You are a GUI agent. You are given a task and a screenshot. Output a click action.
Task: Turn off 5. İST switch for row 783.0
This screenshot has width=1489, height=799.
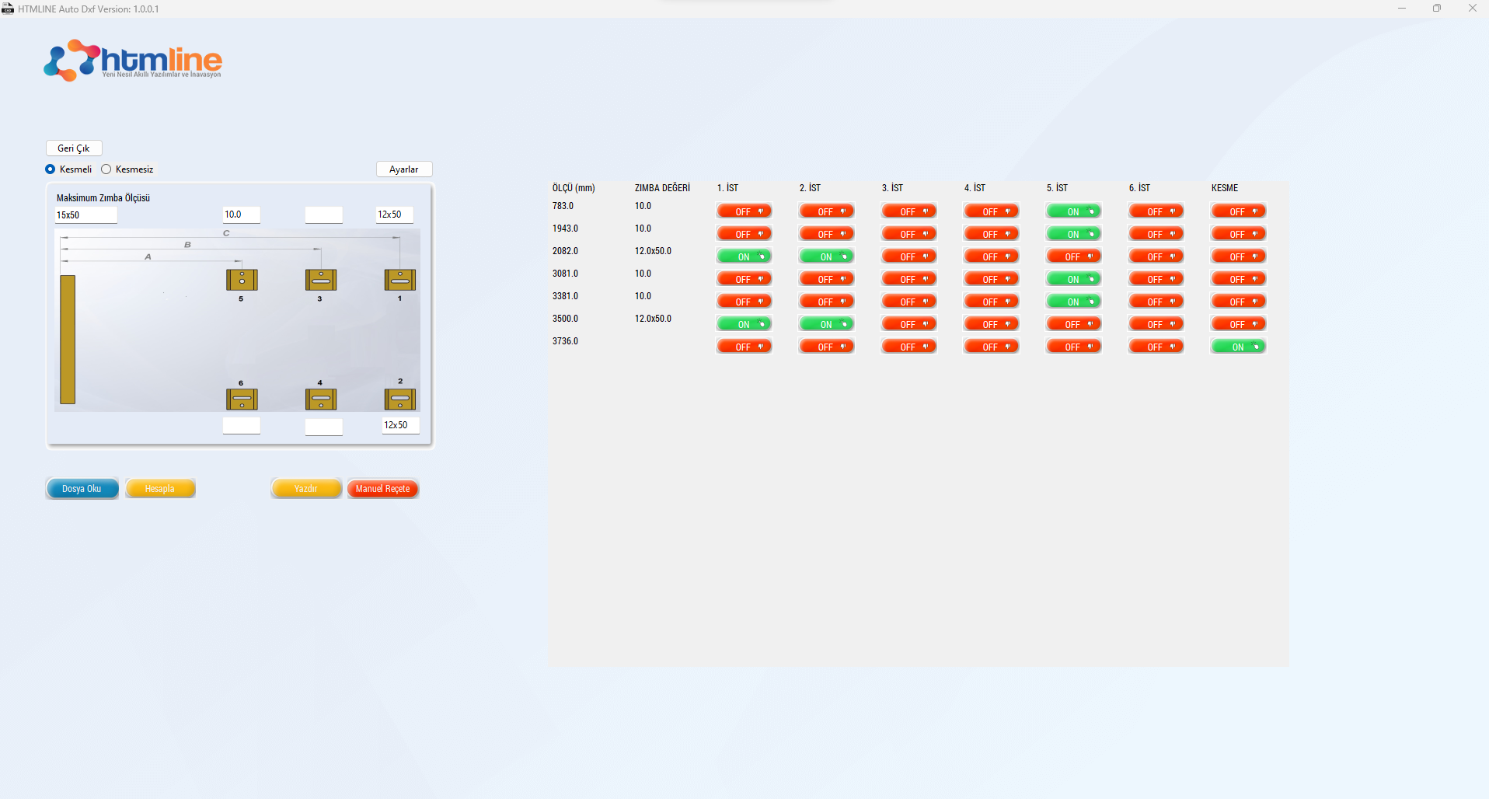point(1073,211)
